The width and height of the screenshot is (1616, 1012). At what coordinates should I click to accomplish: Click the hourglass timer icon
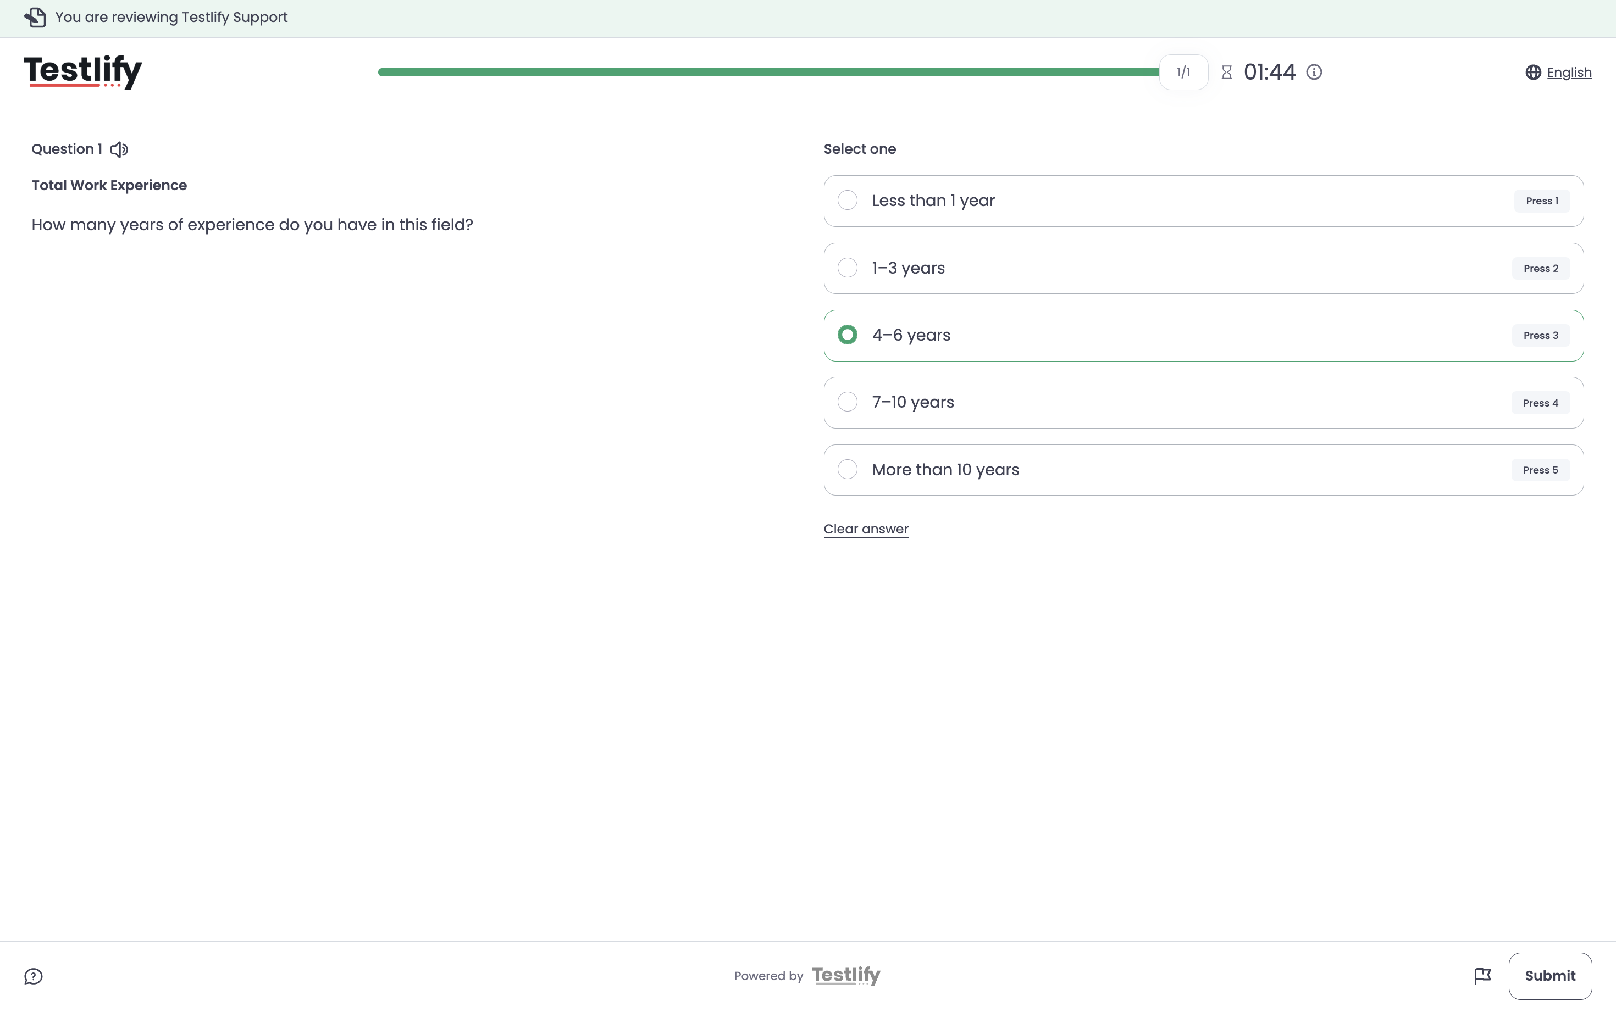point(1226,73)
